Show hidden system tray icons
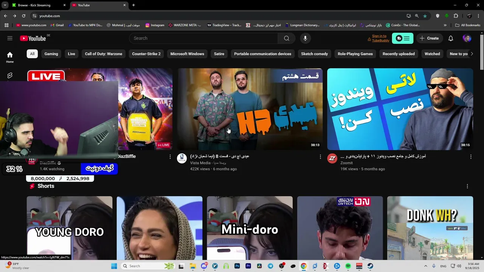Image resolution: width=484 pixels, height=272 pixels. click(425, 266)
